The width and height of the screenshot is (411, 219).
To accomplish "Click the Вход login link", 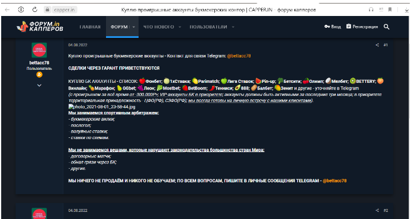I will click(x=333, y=27).
